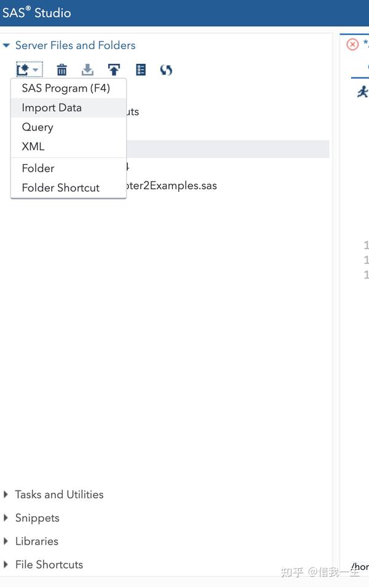Click the Refresh arrows icon
This screenshot has height=587, width=369.
pos(166,70)
